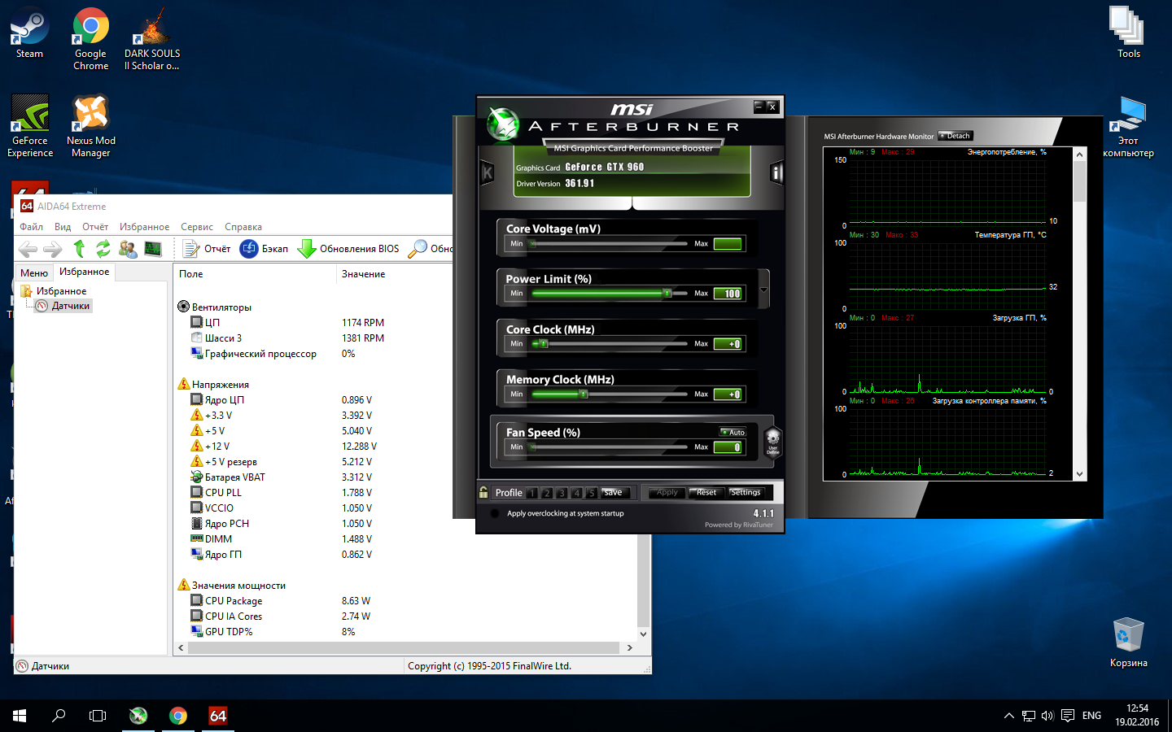This screenshot has width=1172, height=732.
Task: Switch to AIDA64 on the taskbar
Action: (x=217, y=716)
